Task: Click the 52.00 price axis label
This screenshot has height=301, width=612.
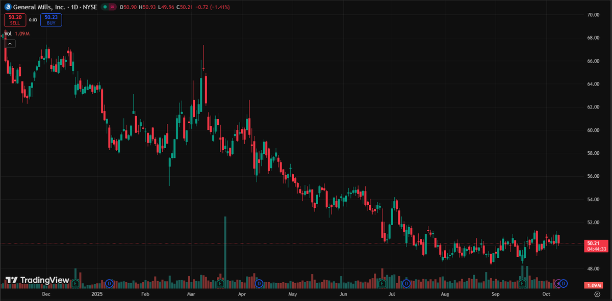Action: [x=593, y=223]
